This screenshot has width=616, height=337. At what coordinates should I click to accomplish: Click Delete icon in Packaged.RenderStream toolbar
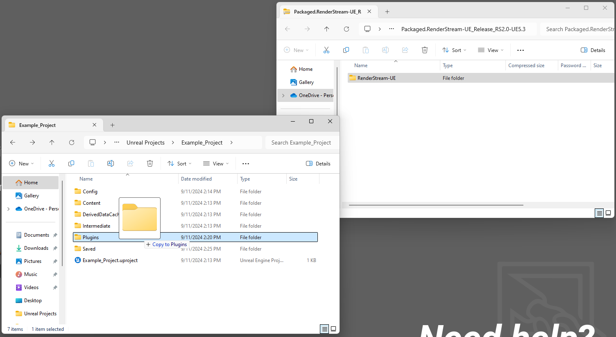[425, 50]
